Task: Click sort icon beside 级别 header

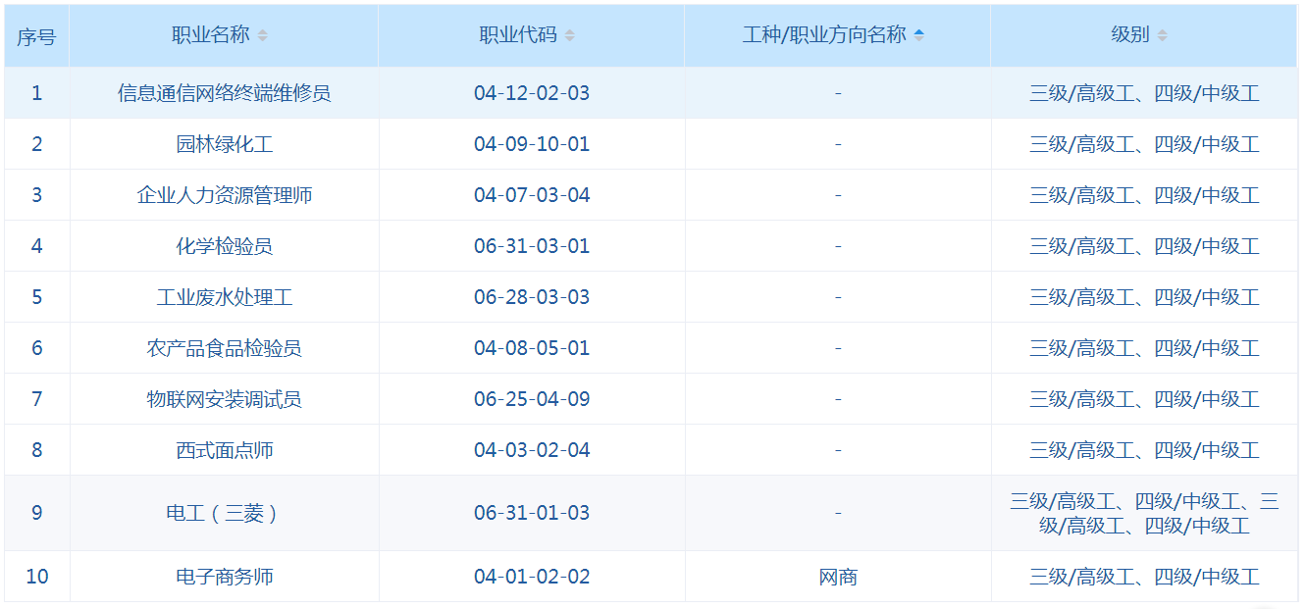Action: click(1162, 35)
